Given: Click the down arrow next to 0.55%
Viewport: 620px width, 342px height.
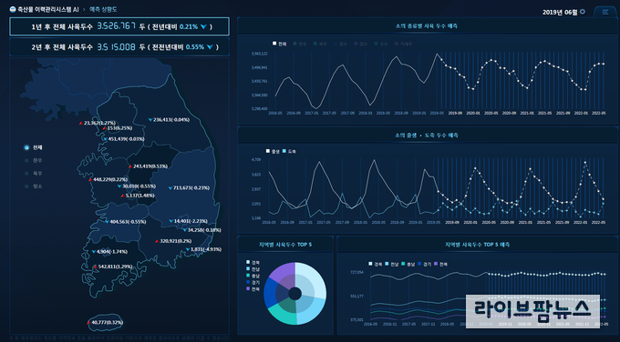Looking at the screenshot, I should click(x=210, y=47).
